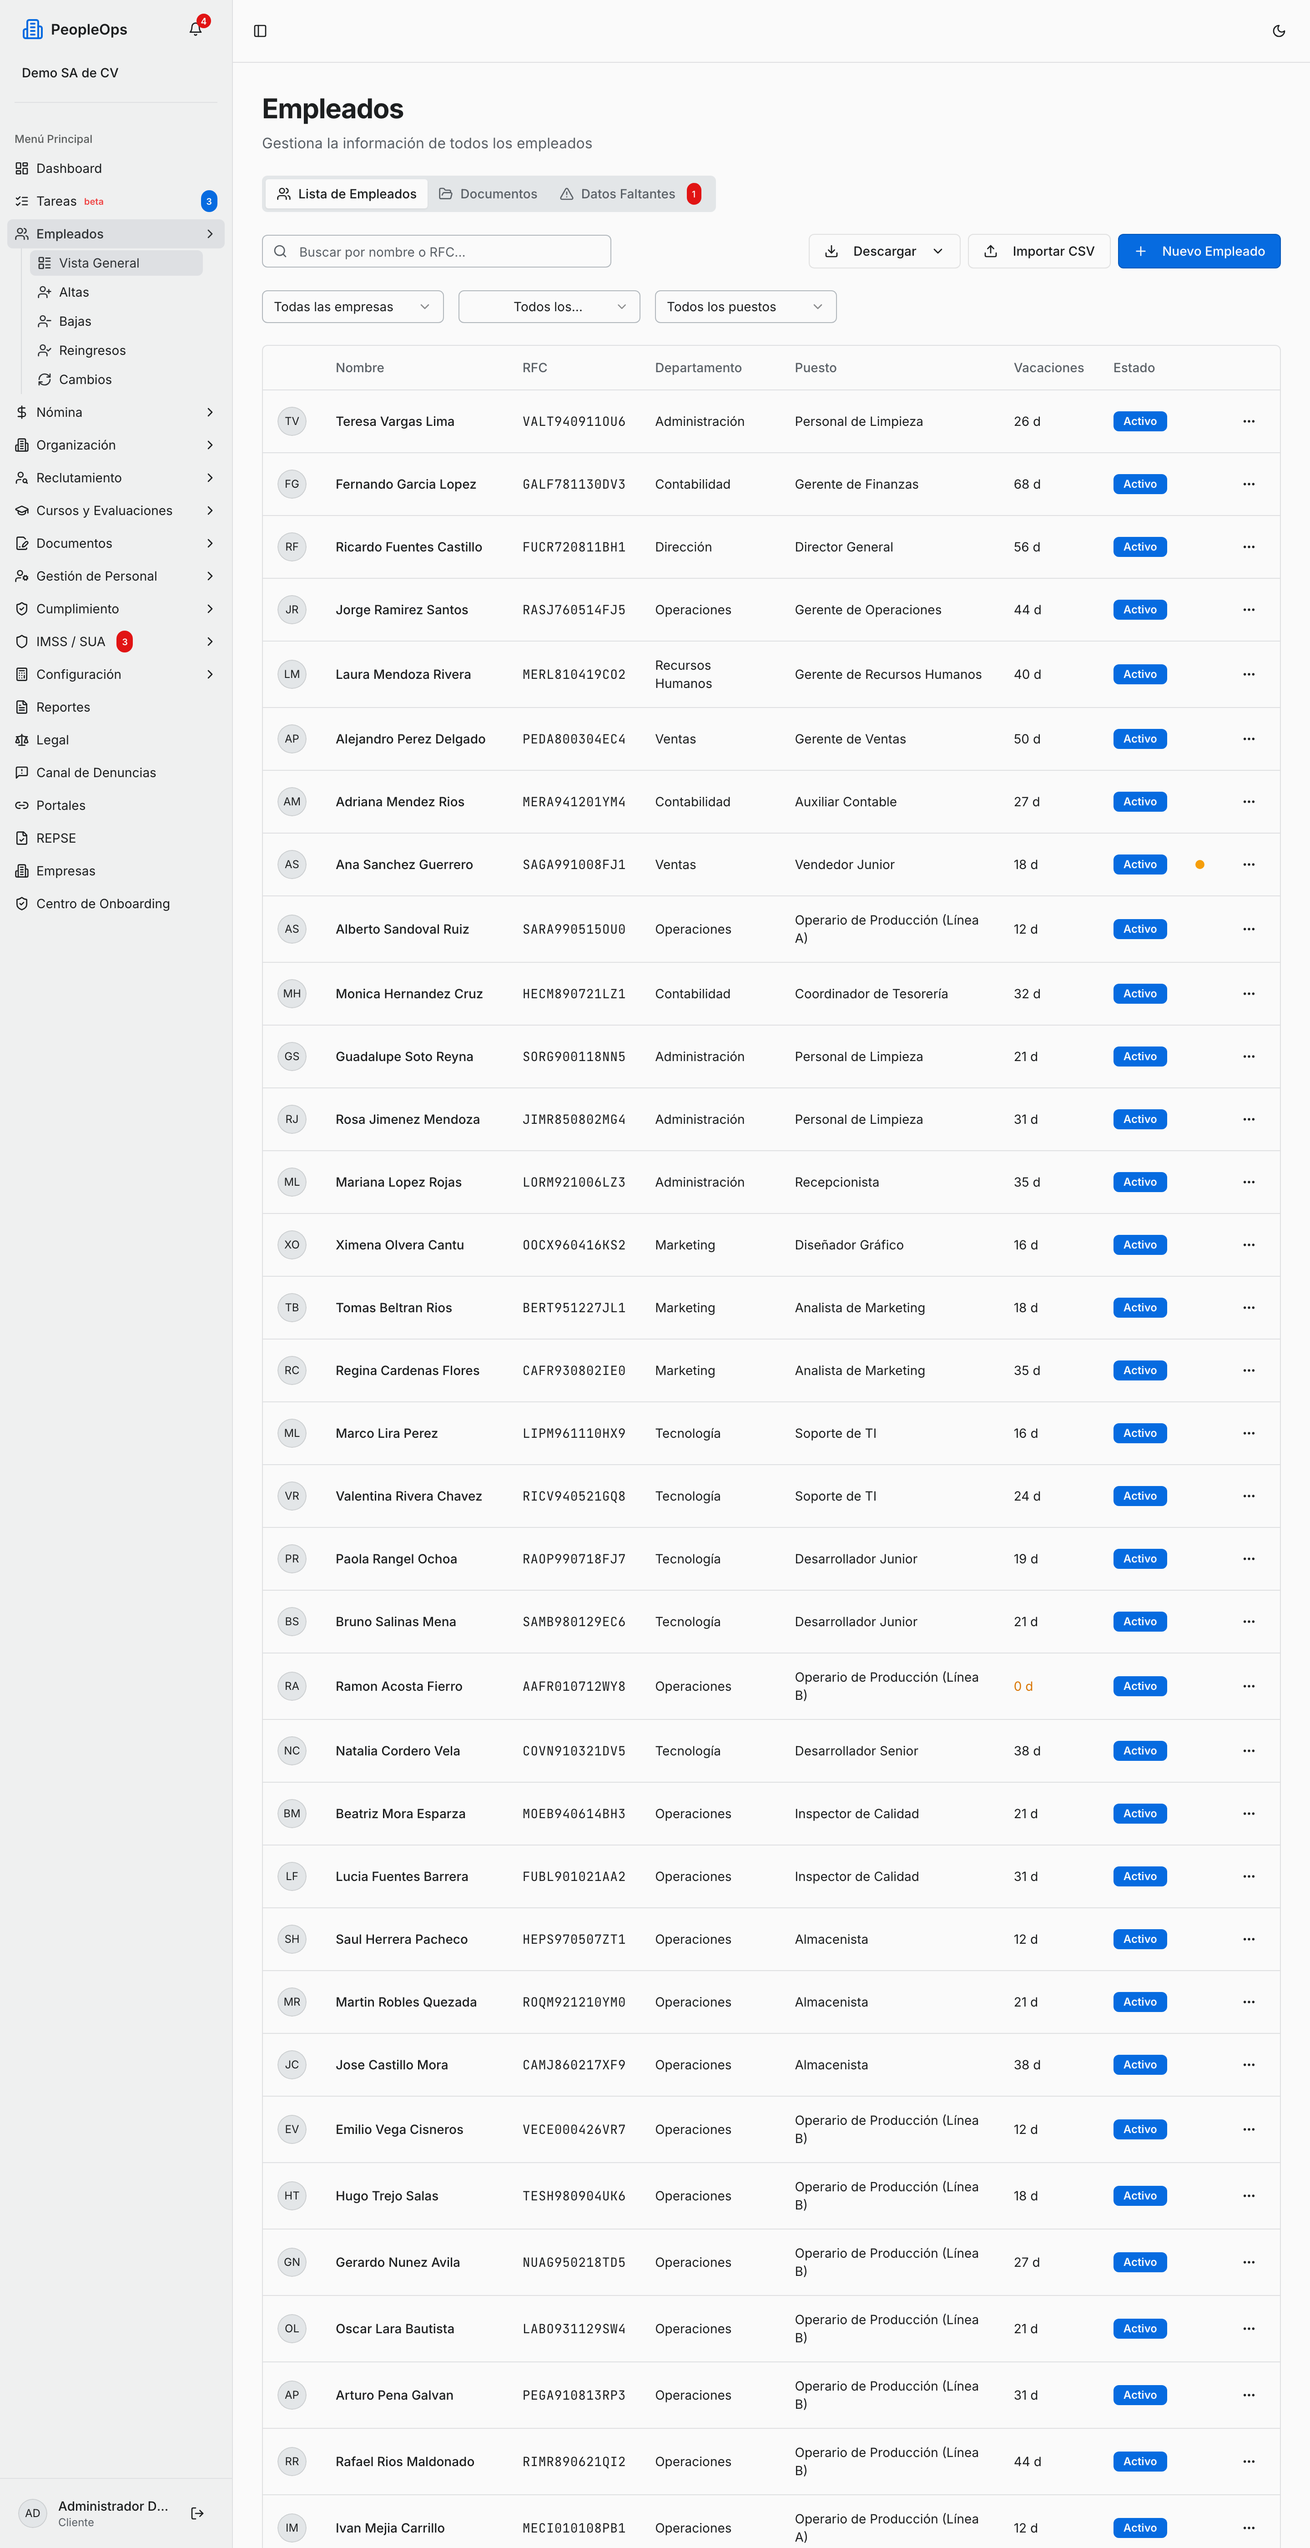Open Adriana Mendez Rios employee name
This screenshot has width=1310, height=2548.
399,802
